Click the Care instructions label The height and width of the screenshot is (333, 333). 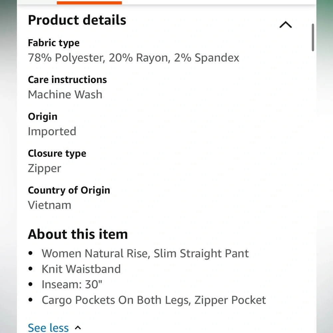67,80
